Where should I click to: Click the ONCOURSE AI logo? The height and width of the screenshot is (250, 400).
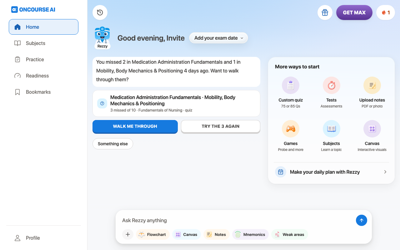click(x=33, y=9)
